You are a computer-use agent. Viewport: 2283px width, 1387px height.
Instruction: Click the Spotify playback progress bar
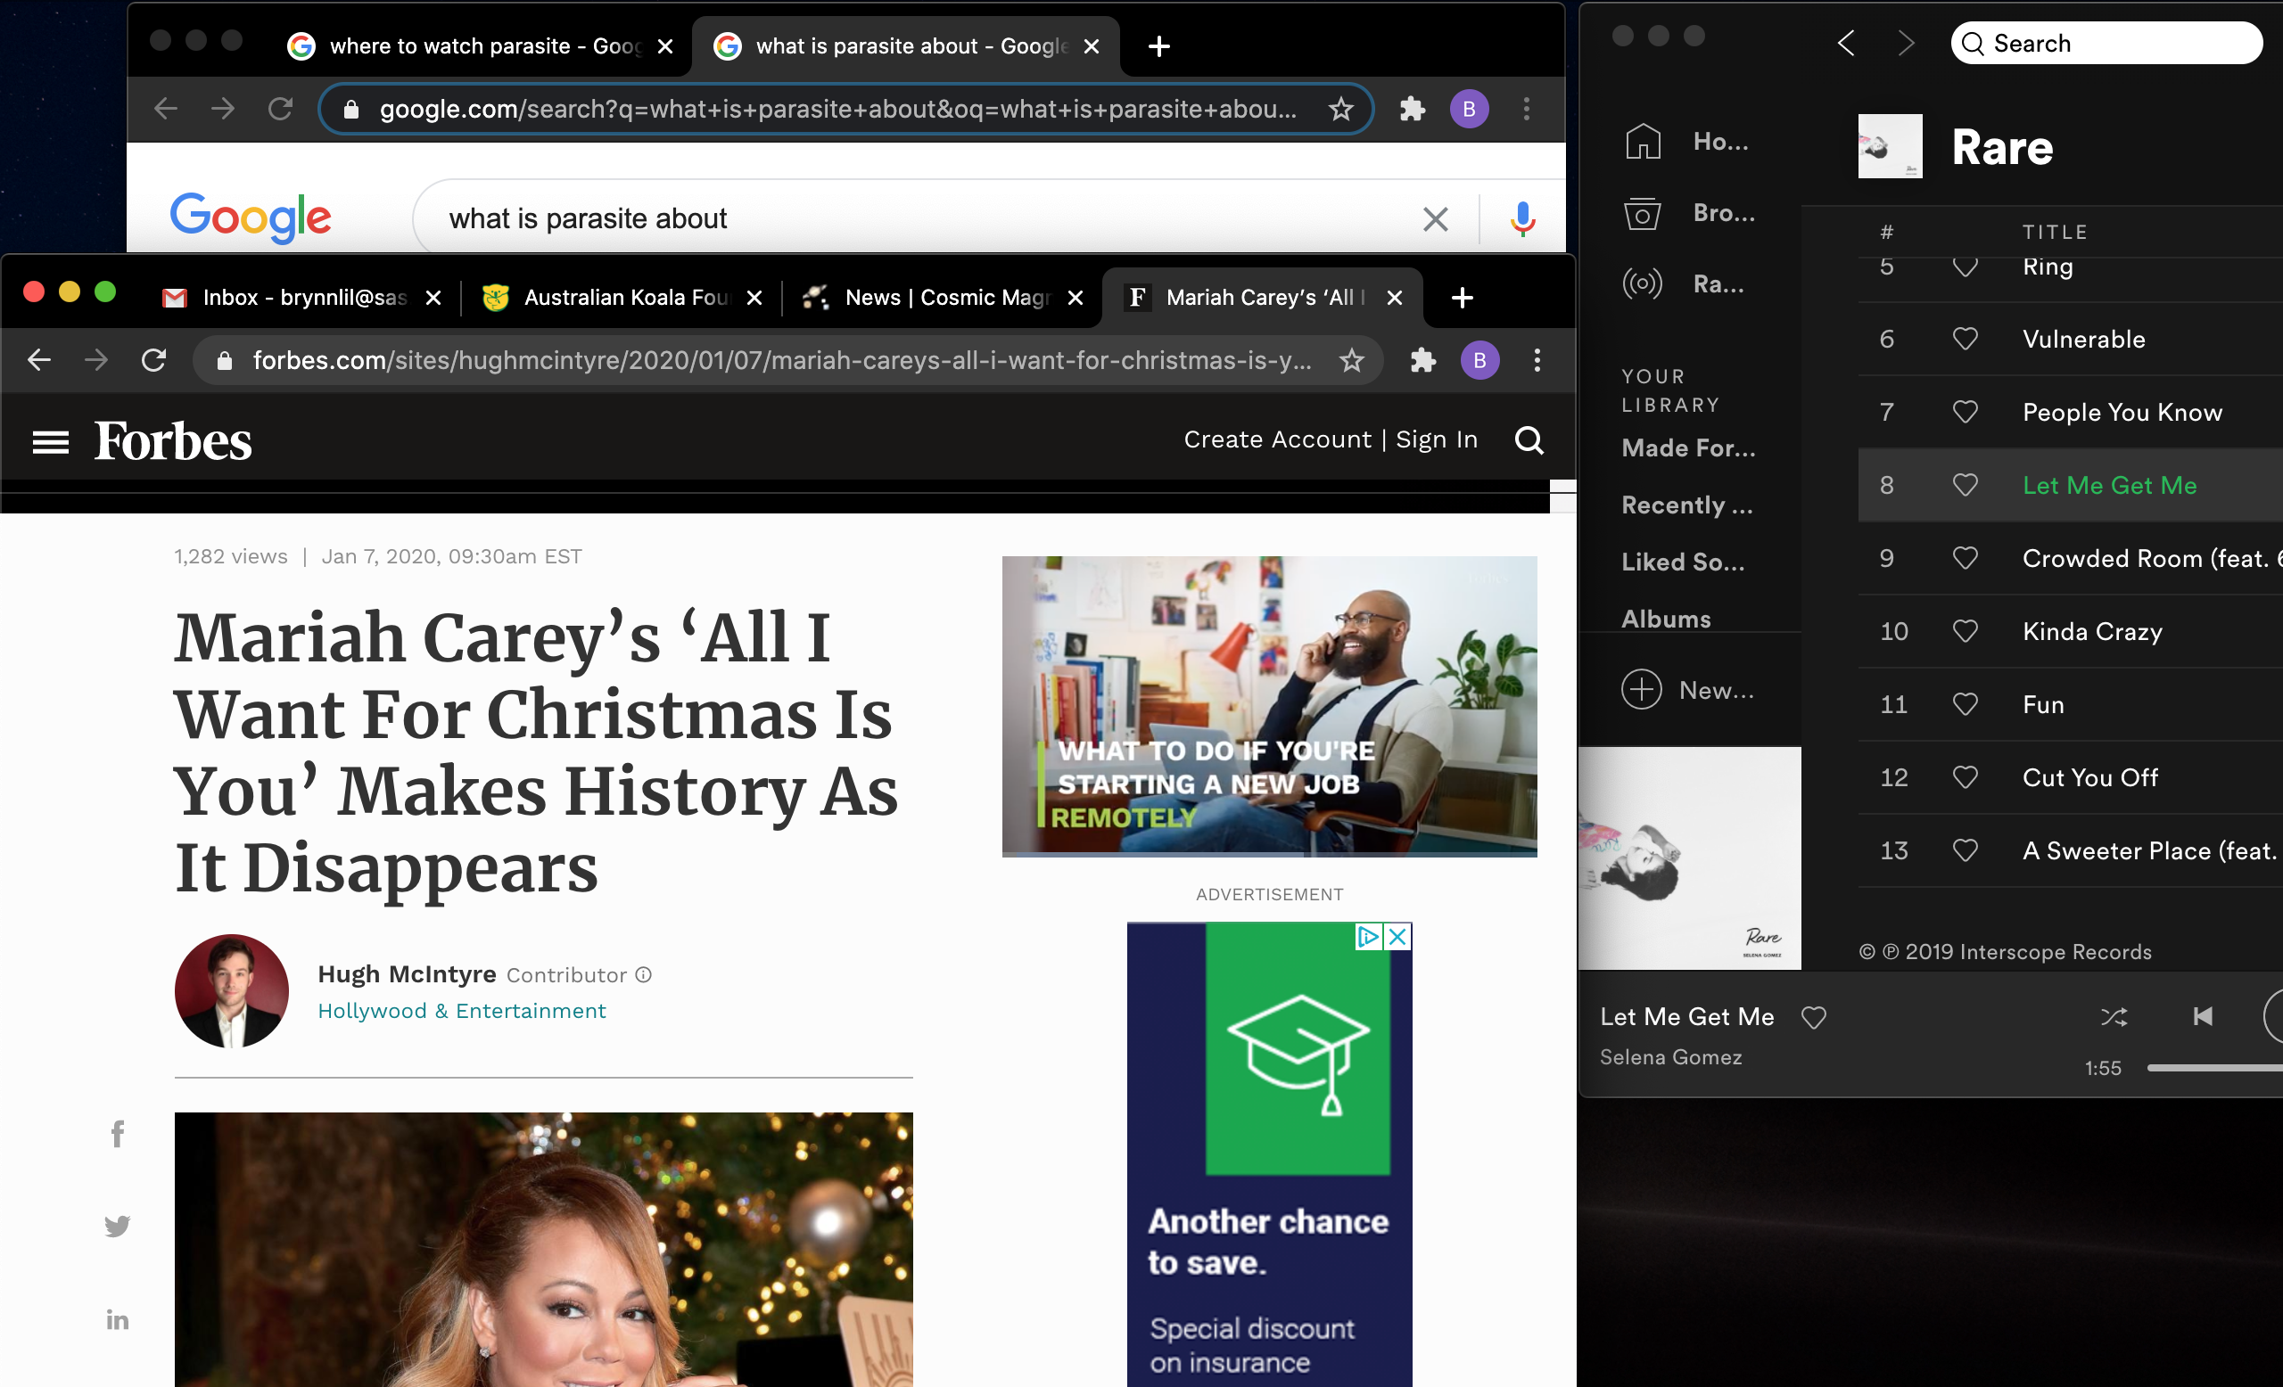pyautogui.click(x=2214, y=1068)
